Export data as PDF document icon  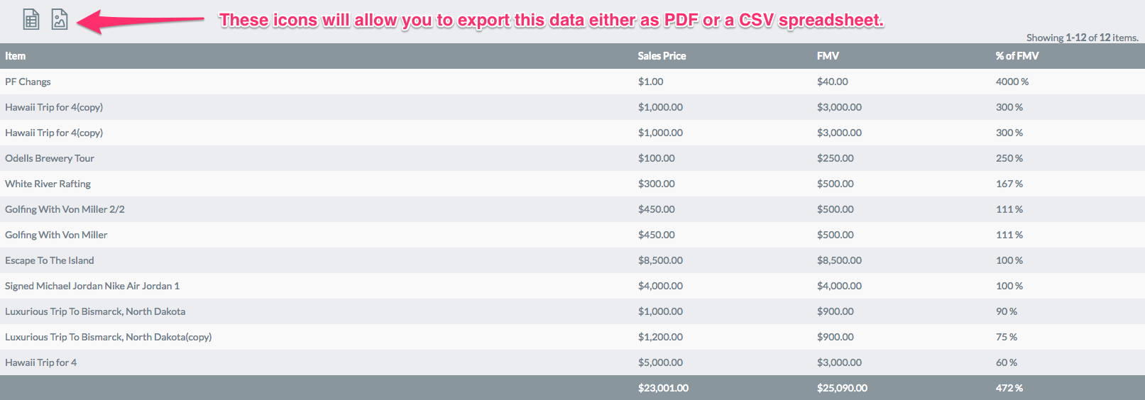click(60, 19)
